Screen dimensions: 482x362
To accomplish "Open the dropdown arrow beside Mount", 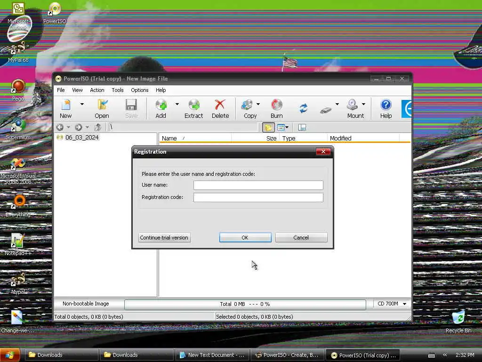I will coord(364,104).
